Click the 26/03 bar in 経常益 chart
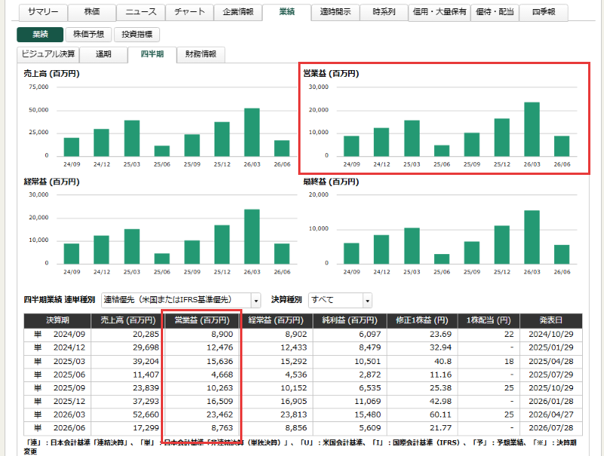 coord(252,237)
